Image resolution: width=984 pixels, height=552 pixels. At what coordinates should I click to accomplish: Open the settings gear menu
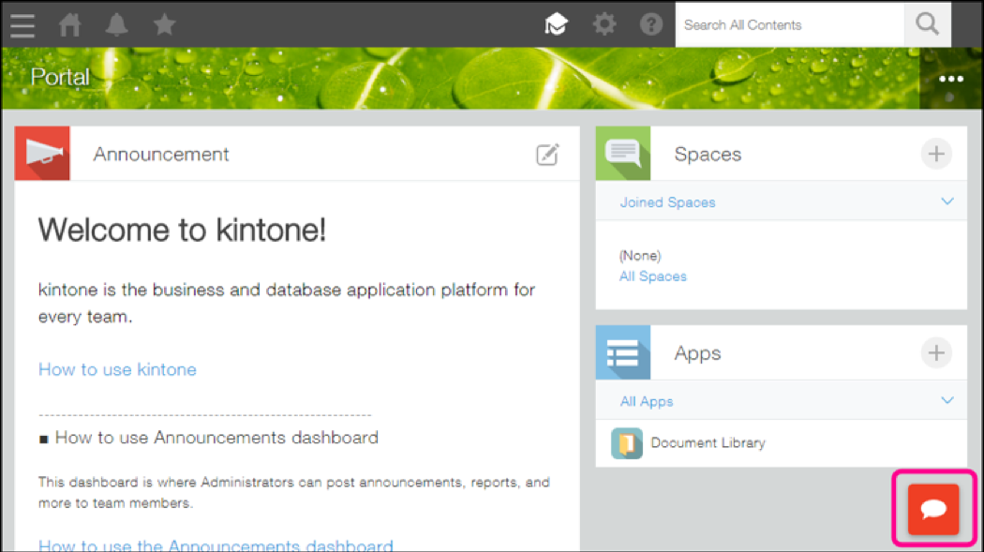pos(604,24)
